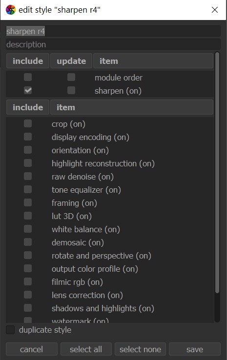The width and height of the screenshot is (227, 360).
Task: Check include box for lens correction (on)
Action: 28,295
